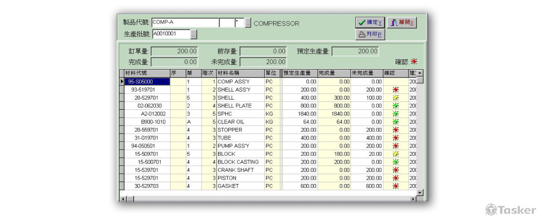Click the 製品代號 field containing COMP-A

click(185, 23)
